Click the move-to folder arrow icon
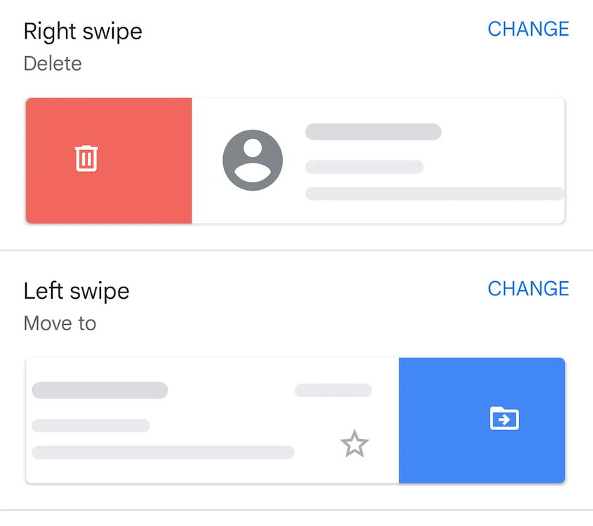The width and height of the screenshot is (593, 526). click(x=504, y=419)
